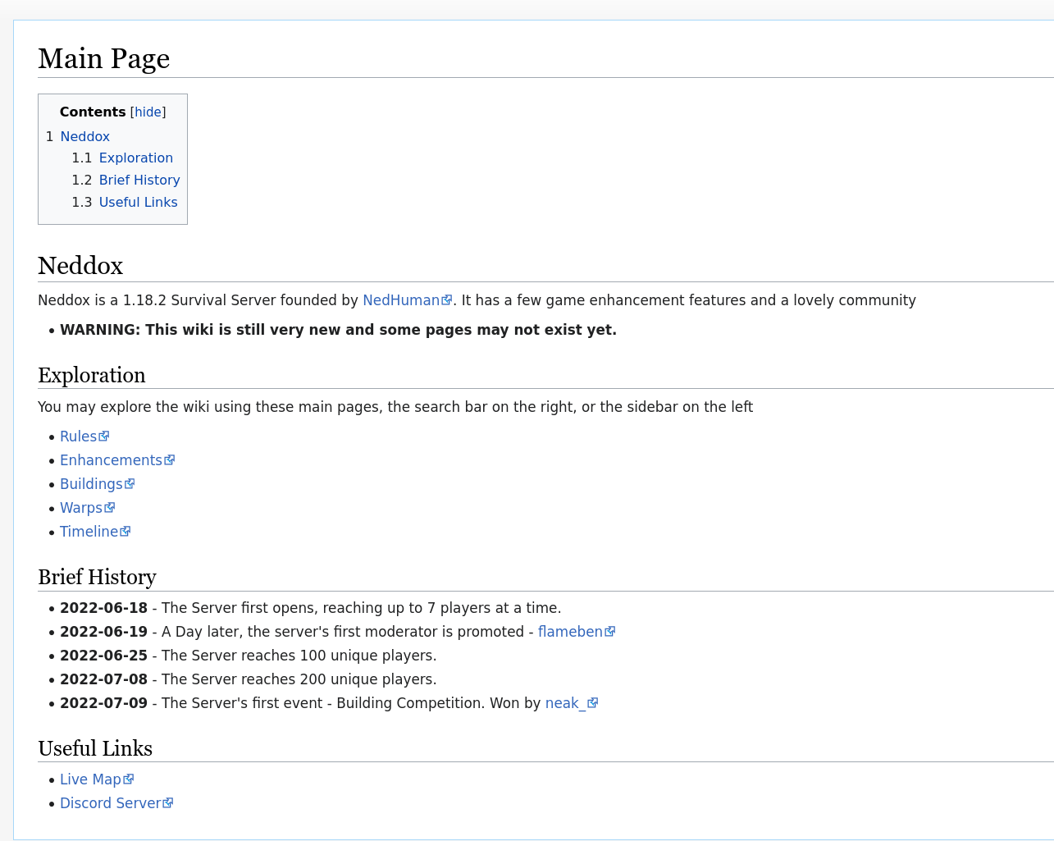Hide the Contents table
Image resolution: width=1054 pixels, height=841 pixels.
click(x=148, y=112)
